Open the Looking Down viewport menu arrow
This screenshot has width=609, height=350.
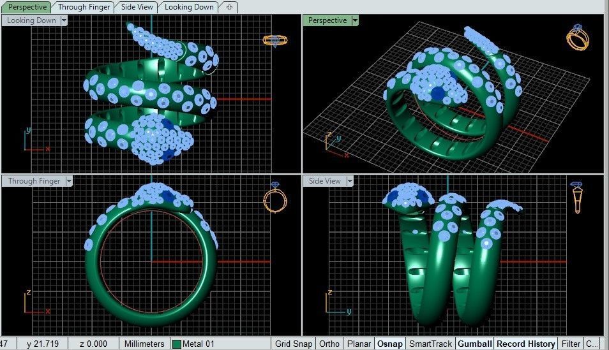tap(64, 20)
